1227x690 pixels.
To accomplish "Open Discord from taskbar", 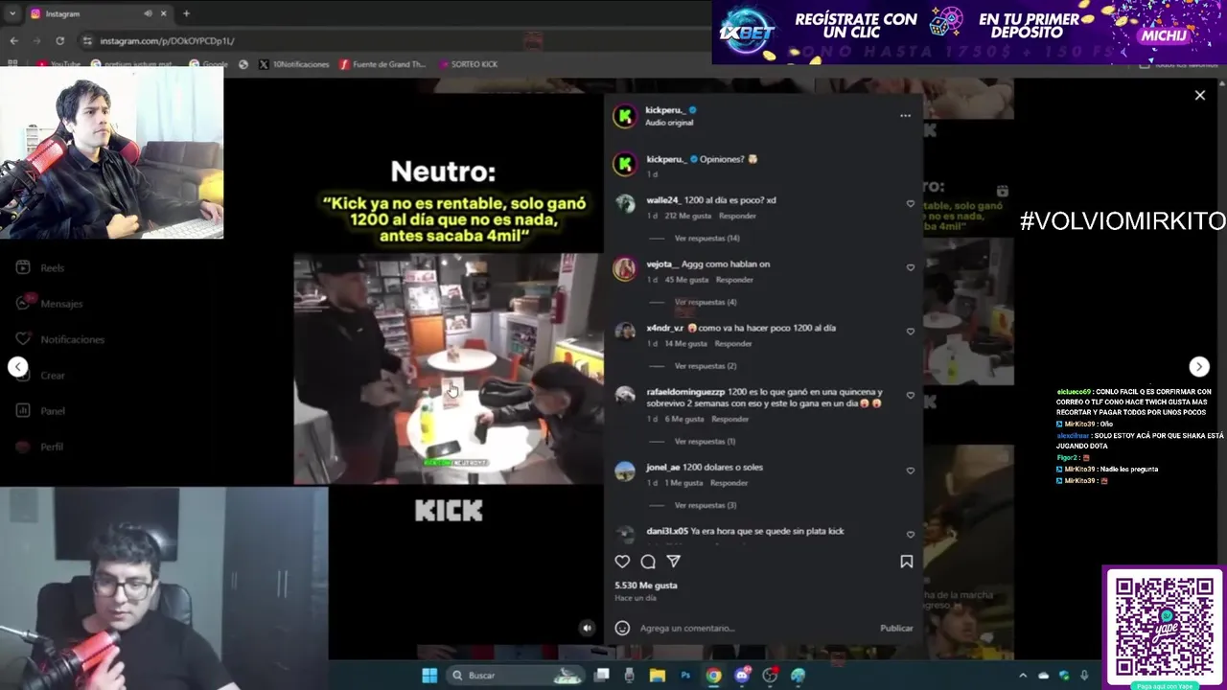I will (x=742, y=676).
